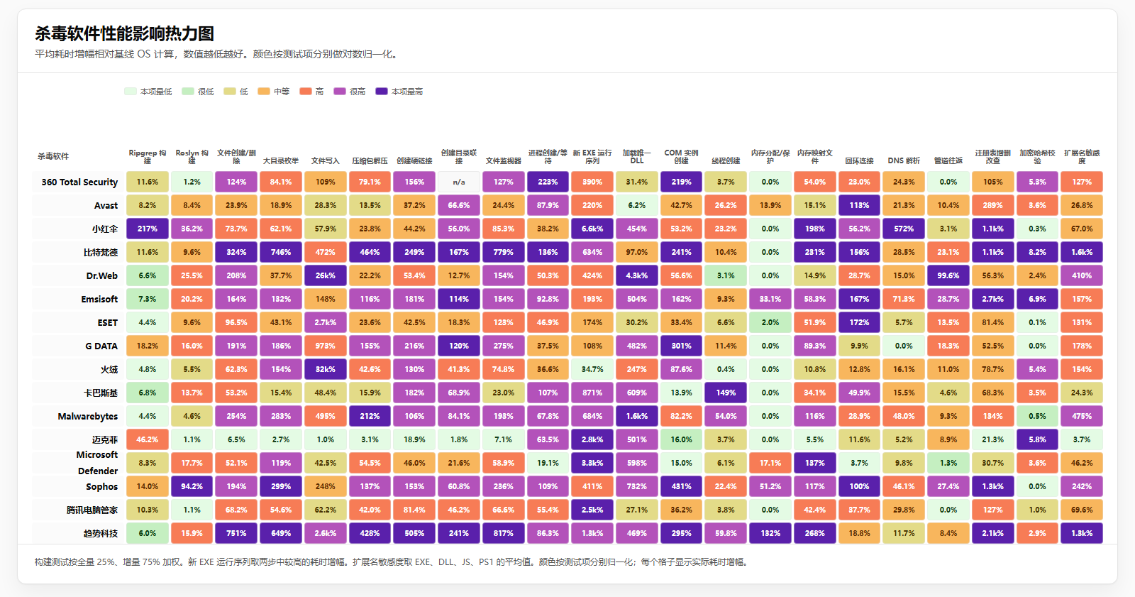
Task: Click the n/a cell for 360 Total Security
Action: pyautogui.click(x=459, y=182)
